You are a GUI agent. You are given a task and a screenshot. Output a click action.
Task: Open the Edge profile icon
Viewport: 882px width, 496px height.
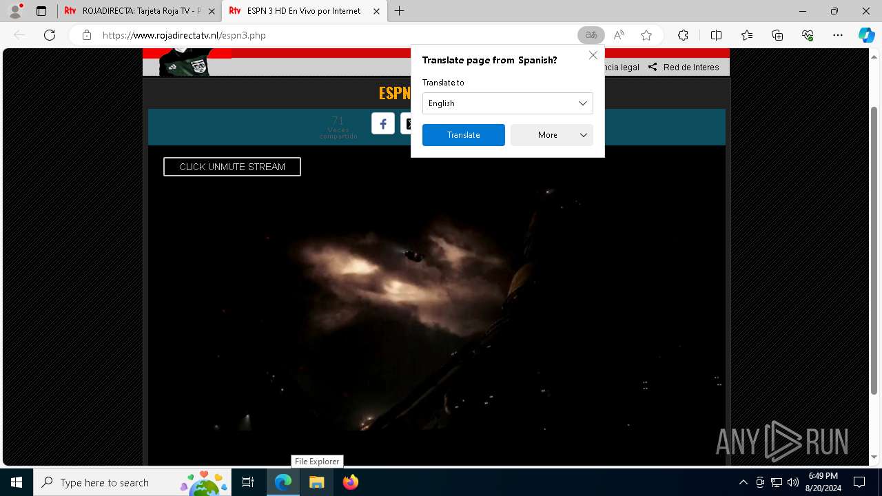(15, 11)
